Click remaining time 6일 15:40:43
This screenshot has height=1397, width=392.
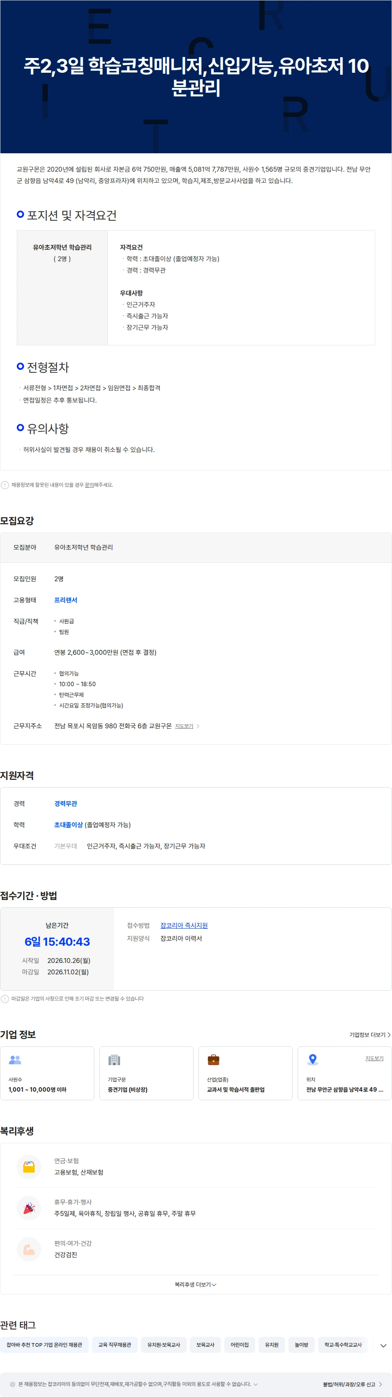58,941
